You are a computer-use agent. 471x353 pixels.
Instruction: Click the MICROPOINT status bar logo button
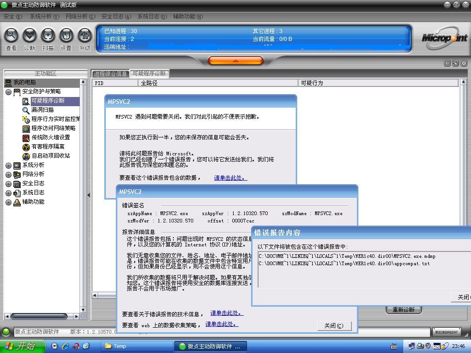point(447,332)
